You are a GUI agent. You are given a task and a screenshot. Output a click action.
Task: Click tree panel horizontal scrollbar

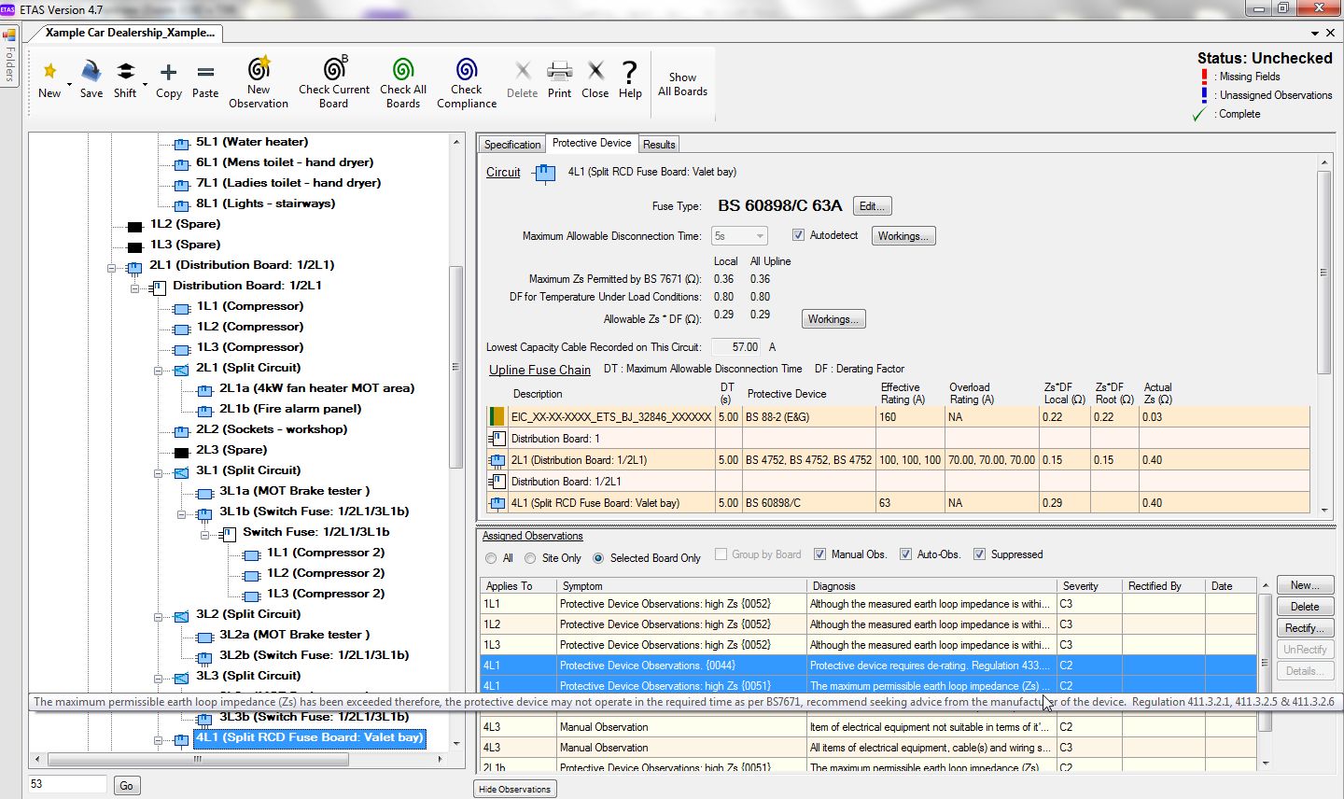197,760
